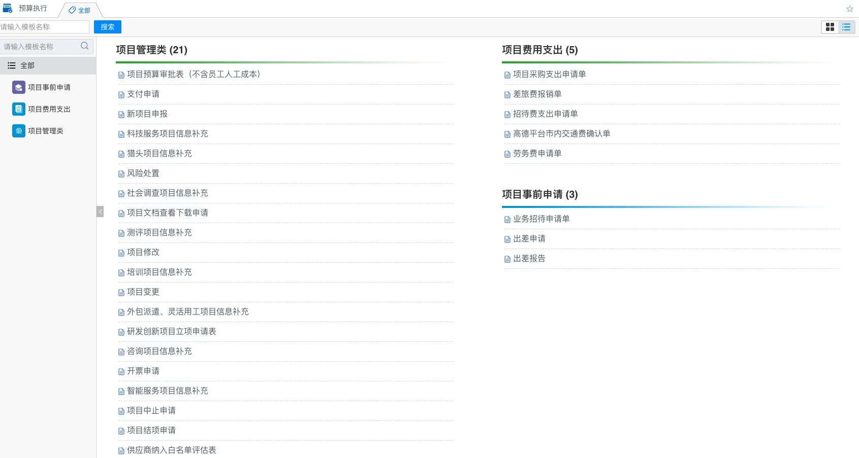
Task: Click document icon beside 劳务费申请单
Action: [x=507, y=154]
